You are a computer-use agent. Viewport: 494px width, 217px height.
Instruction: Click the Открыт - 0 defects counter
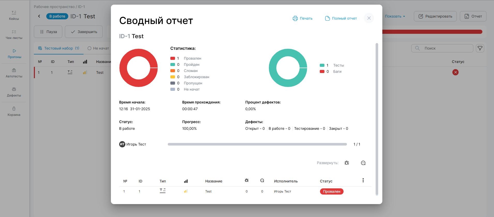tap(255, 128)
